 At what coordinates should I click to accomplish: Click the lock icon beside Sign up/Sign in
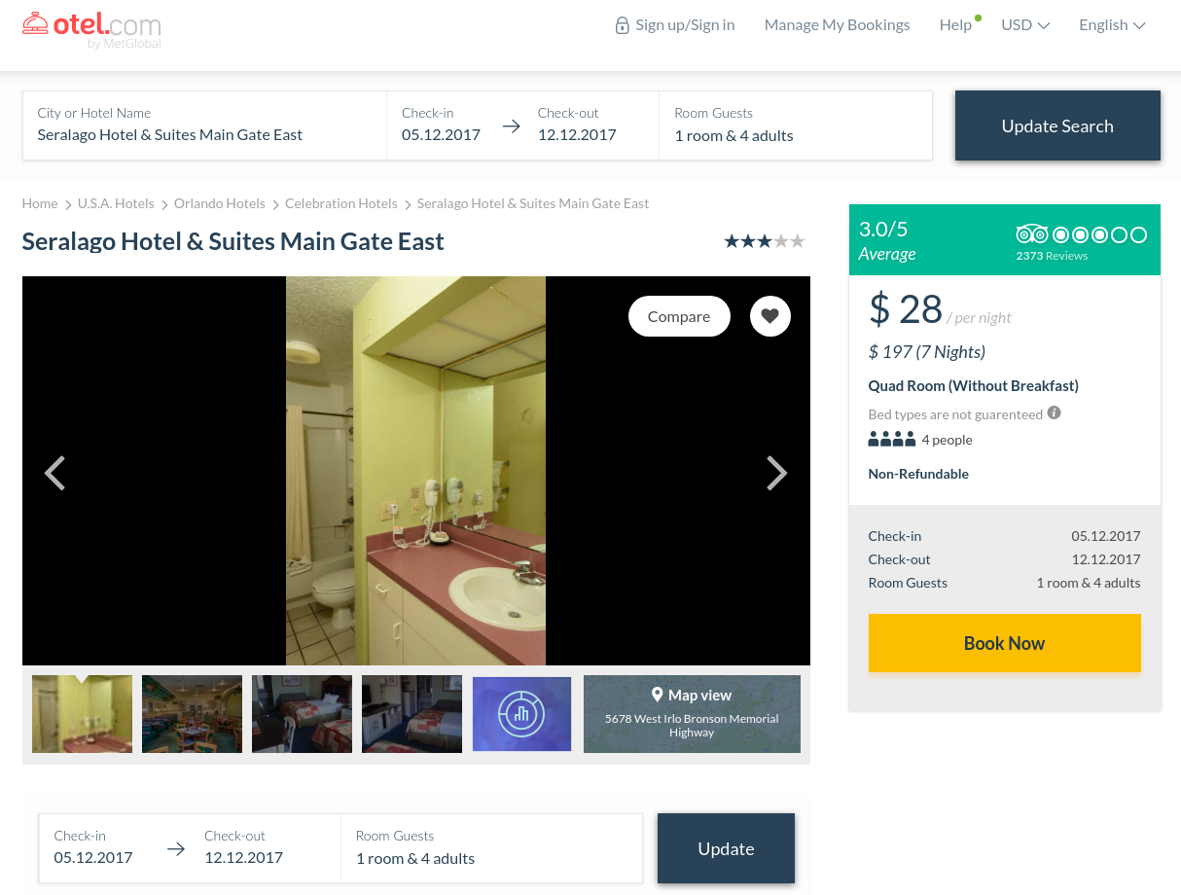623,25
